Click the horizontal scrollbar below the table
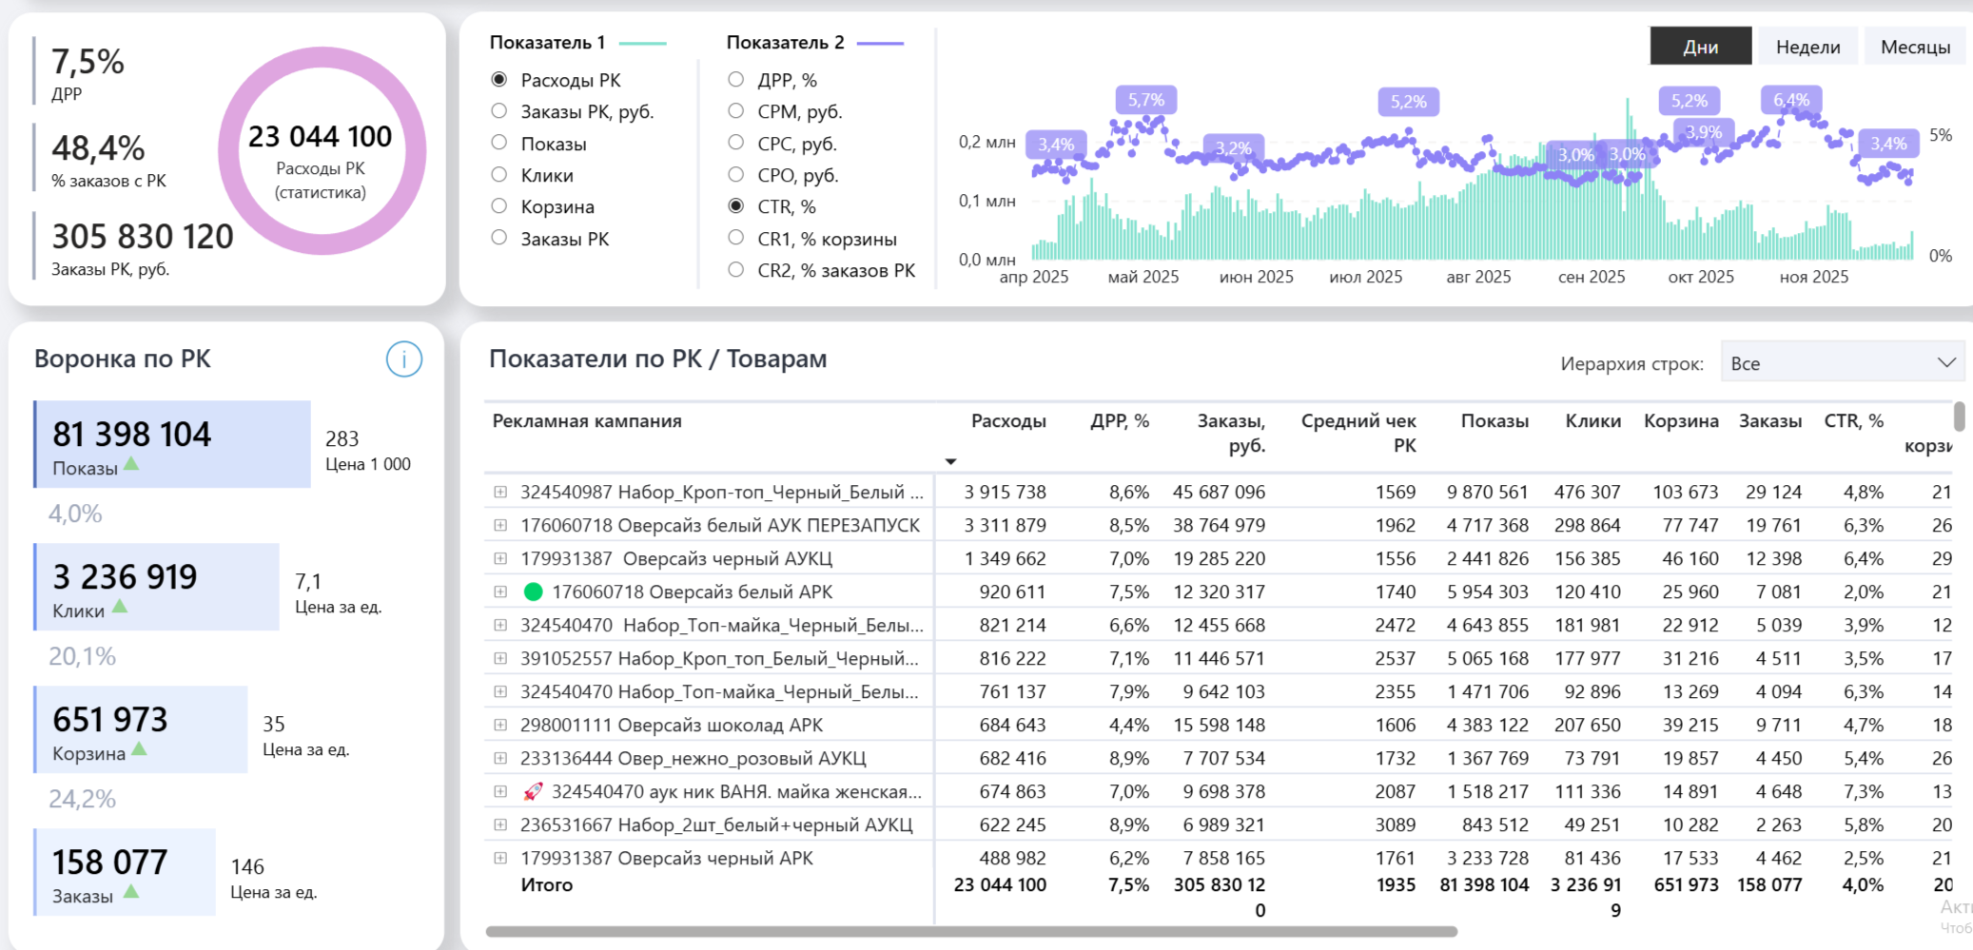Screen dimensions: 1973x950 click(x=970, y=932)
